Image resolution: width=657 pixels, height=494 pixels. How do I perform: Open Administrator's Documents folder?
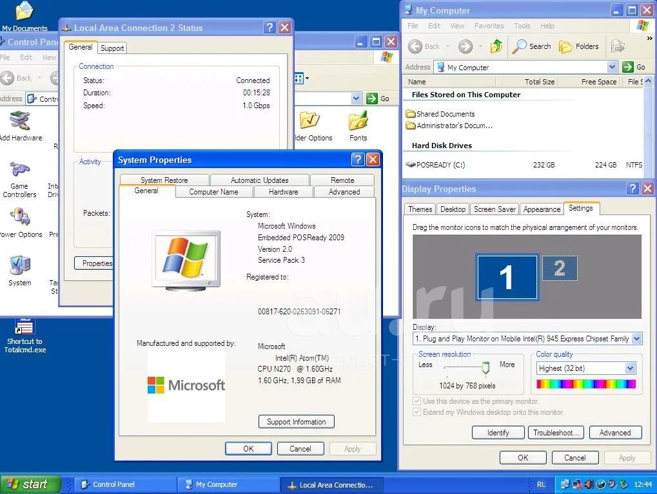[449, 125]
